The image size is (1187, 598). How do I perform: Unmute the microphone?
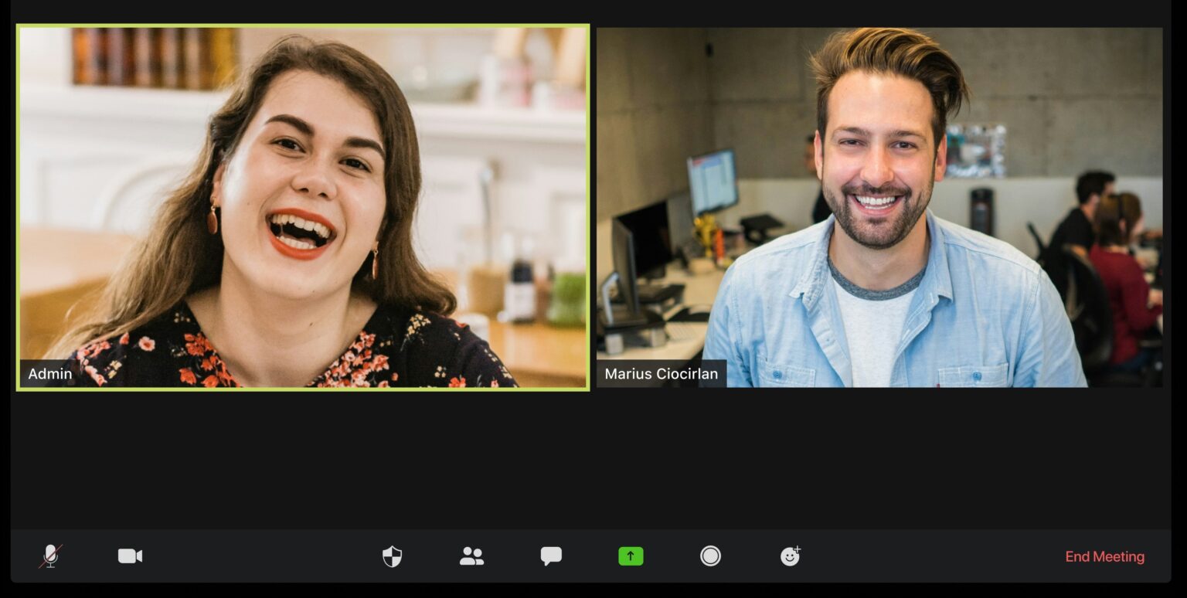(51, 556)
